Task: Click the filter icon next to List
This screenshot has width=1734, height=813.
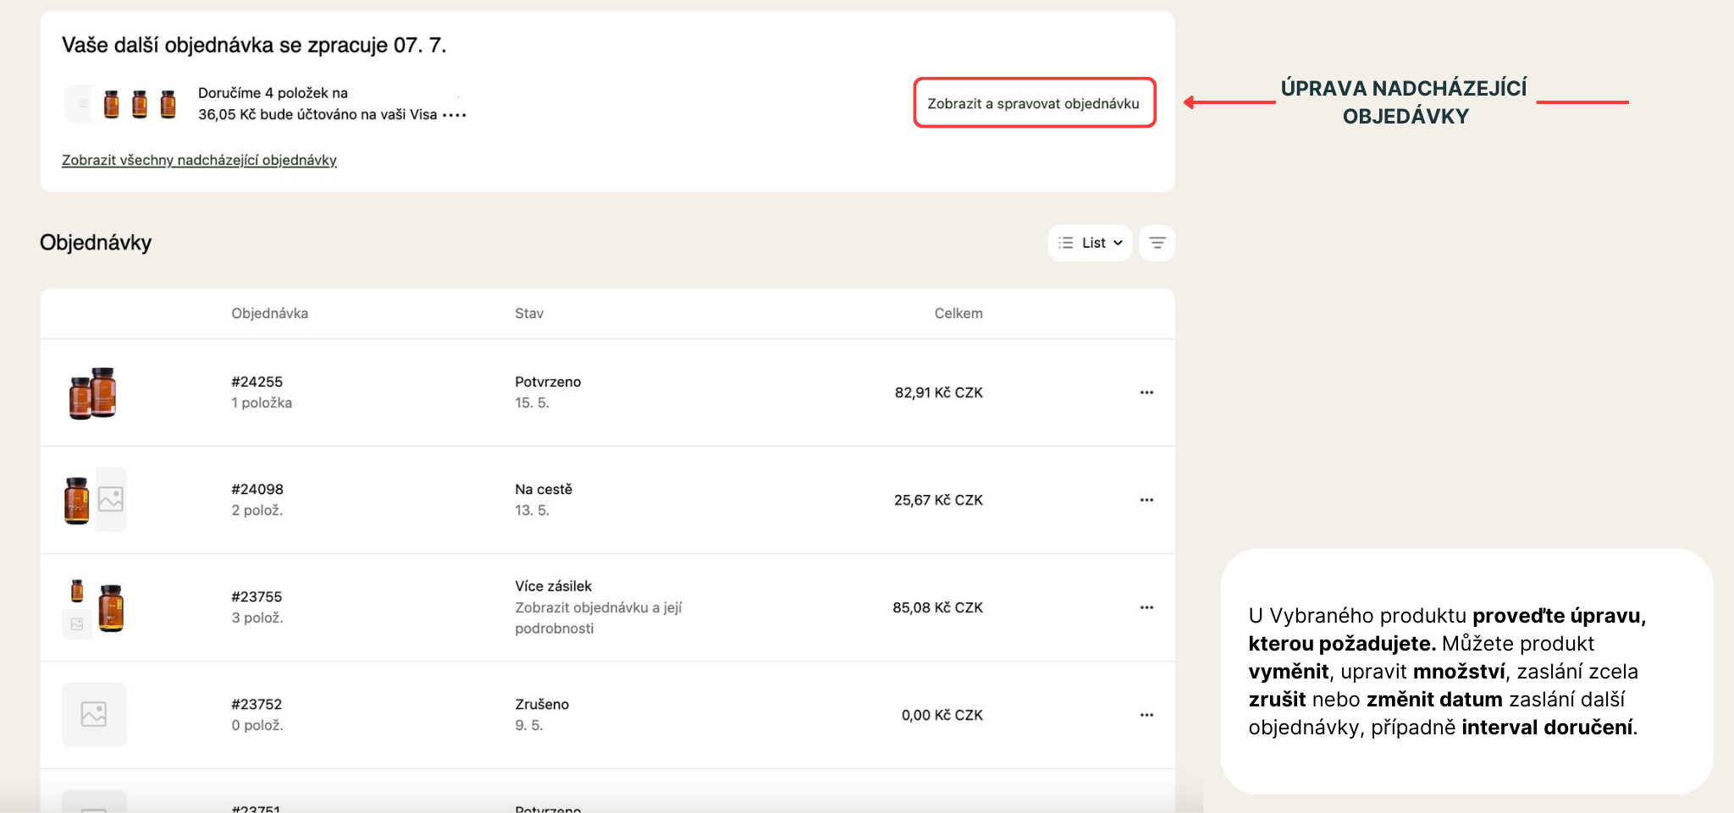Action: [1157, 243]
